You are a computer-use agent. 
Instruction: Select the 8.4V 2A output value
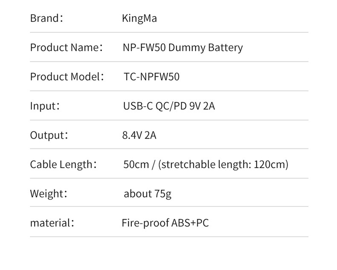[139, 135]
